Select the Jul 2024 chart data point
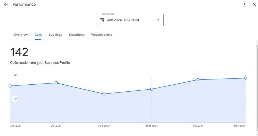The image size is (258, 136). [56, 83]
